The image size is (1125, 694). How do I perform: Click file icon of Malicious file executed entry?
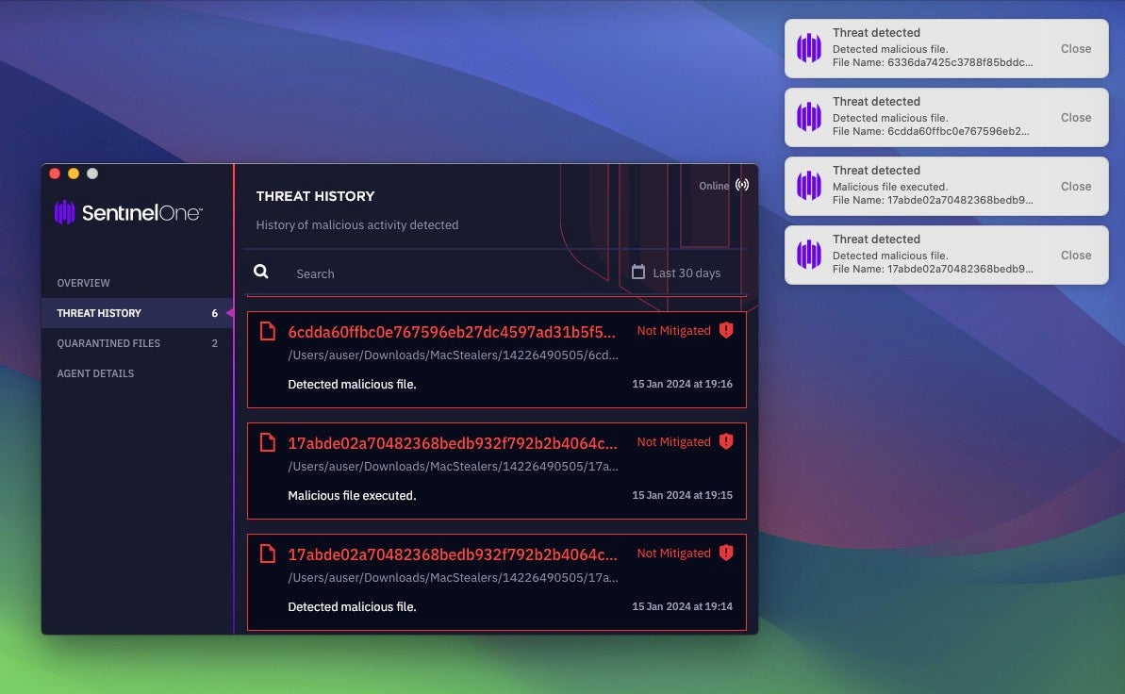(x=268, y=442)
